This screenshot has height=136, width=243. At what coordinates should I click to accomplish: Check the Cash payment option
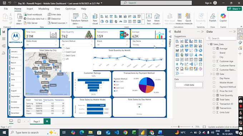pyautogui.click(x=64, y=48)
